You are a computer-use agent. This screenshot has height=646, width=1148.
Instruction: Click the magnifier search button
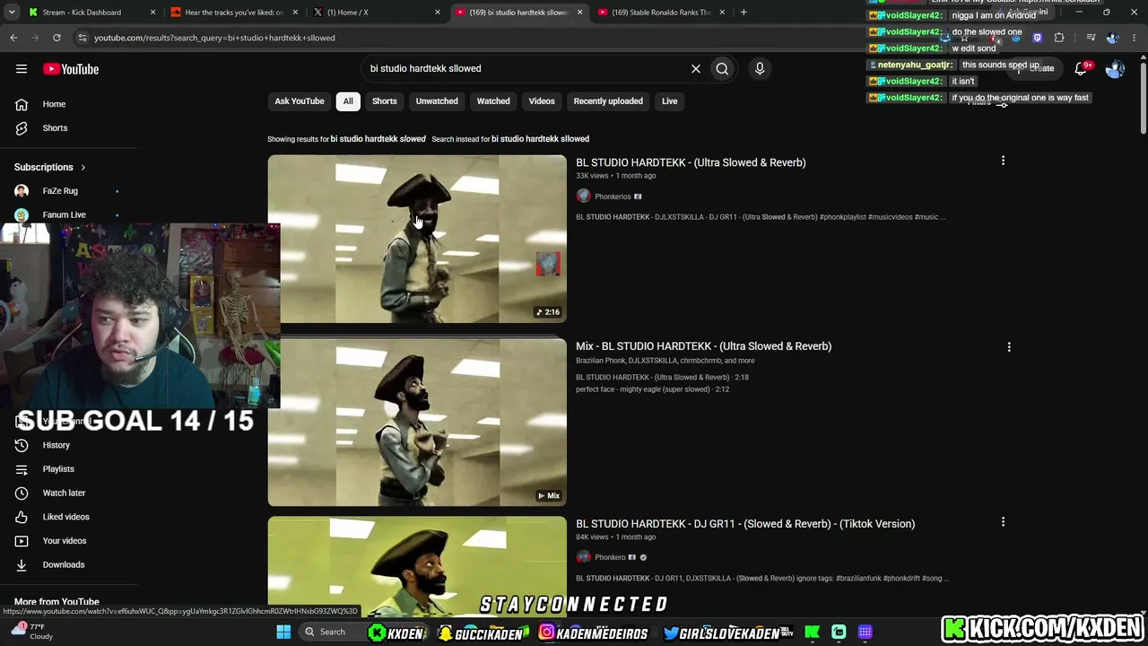[722, 68]
